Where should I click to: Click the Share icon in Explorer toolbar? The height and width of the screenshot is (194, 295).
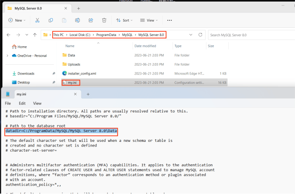pos(91,20)
